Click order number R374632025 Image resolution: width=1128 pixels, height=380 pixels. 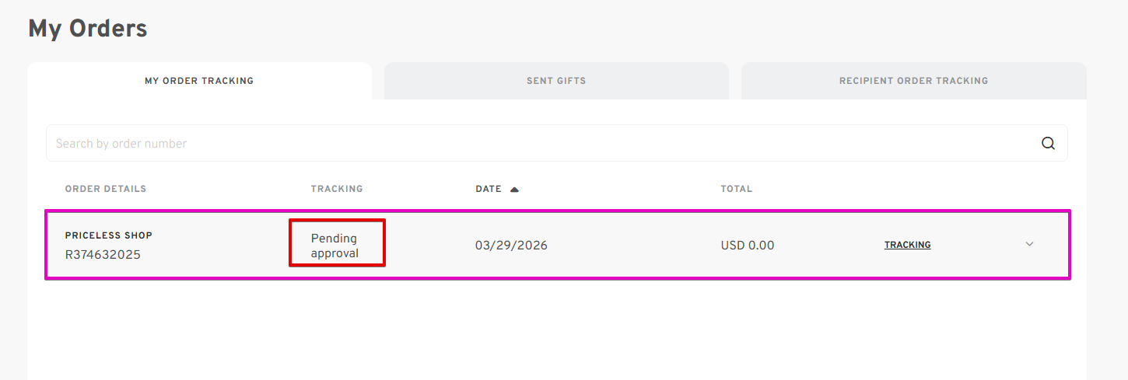(x=103, y=254)
